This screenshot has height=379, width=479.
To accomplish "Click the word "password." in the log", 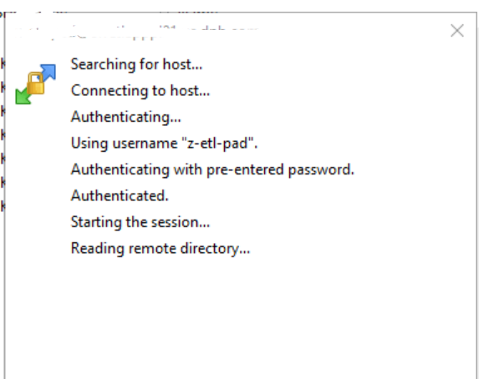I will (x=321, y=169).
